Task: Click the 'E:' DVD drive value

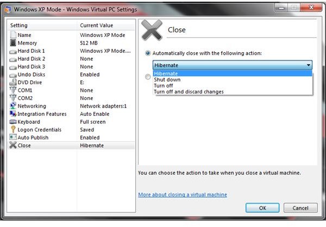Action: pyautogui.click(x=82, y=83)
